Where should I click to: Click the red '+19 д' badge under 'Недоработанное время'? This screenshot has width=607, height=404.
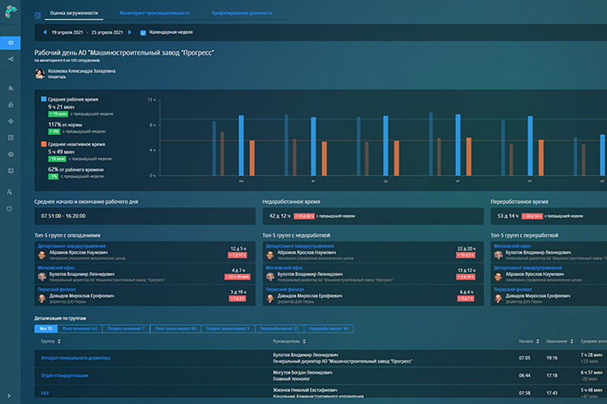click(304, 216)
